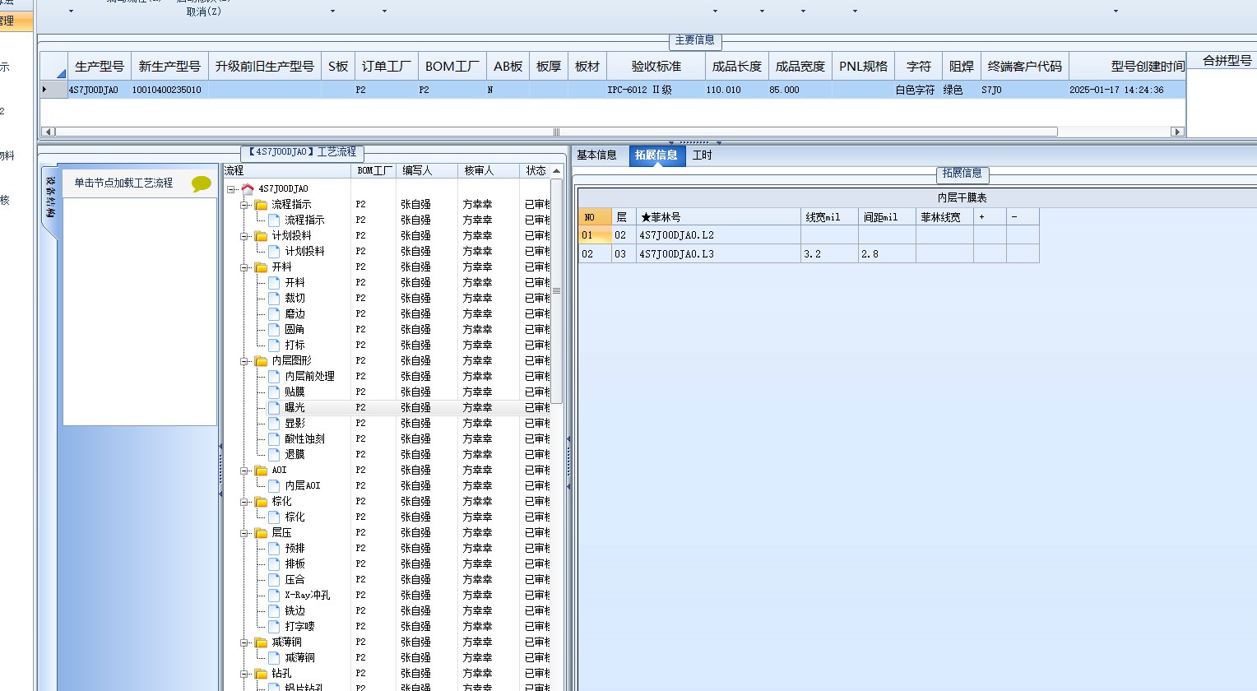Click folder icon beside 计划投料 group
This screenshot has height=691, width=1257.
261,236
